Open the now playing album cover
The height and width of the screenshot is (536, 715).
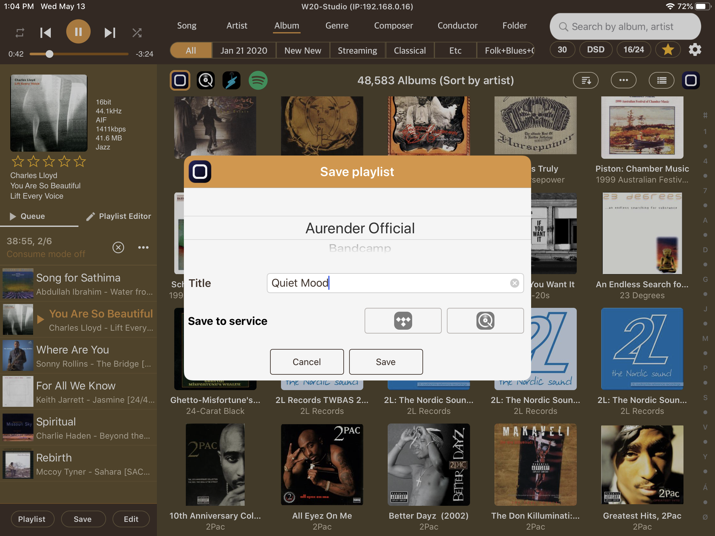(x=49, y=113)
